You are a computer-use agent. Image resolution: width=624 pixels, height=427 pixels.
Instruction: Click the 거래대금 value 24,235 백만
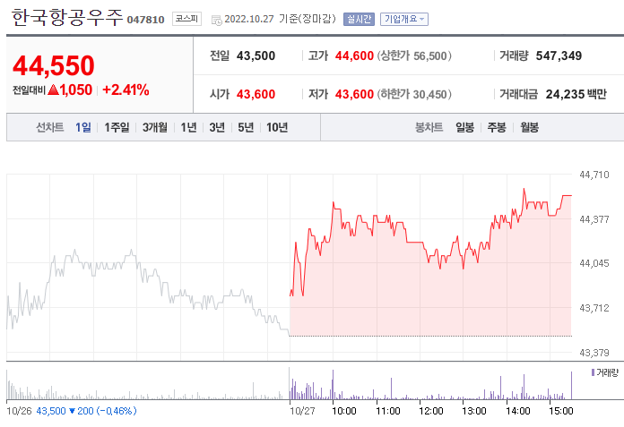point(576,95)
